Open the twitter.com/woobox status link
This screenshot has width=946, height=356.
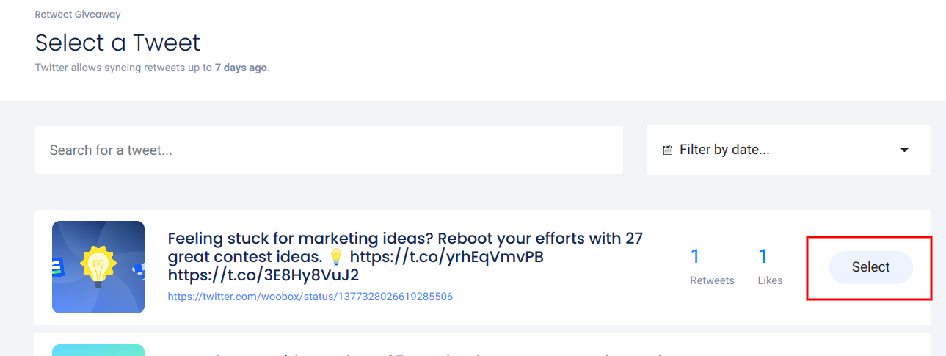310,297
